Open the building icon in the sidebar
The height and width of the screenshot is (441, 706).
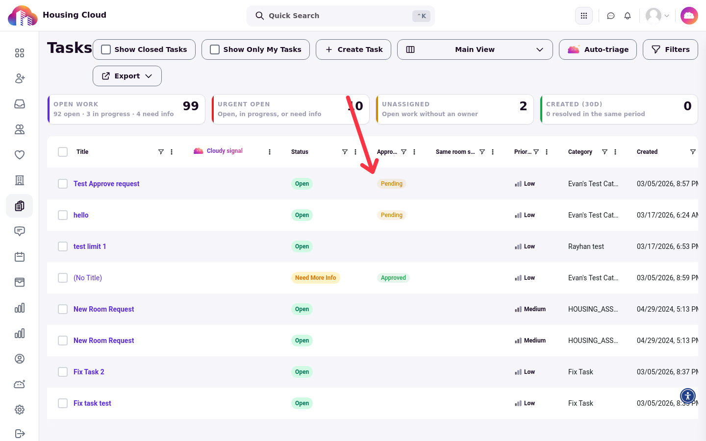pos(20,180)
